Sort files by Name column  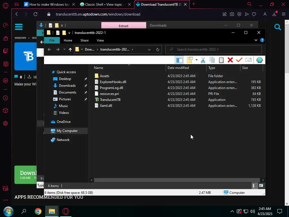click(x=98, y=68)
